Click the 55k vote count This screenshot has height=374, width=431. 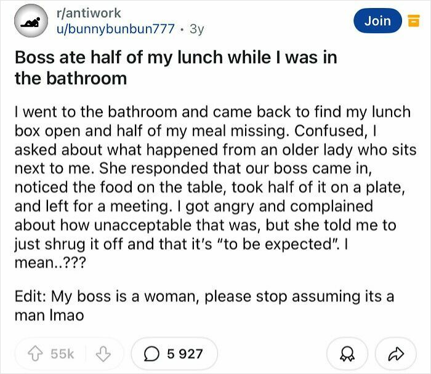coord(63,354)
